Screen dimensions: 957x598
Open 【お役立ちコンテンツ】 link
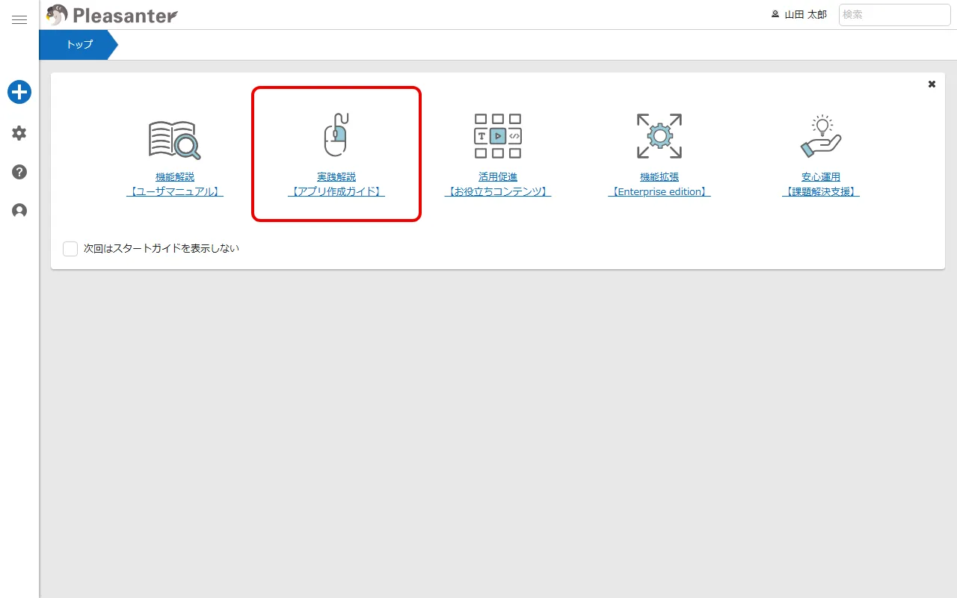pos(498,192)
